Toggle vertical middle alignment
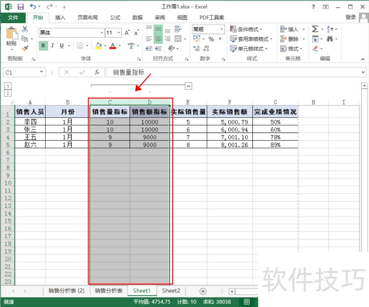369x307 pixels. click(x=158, y=29)
